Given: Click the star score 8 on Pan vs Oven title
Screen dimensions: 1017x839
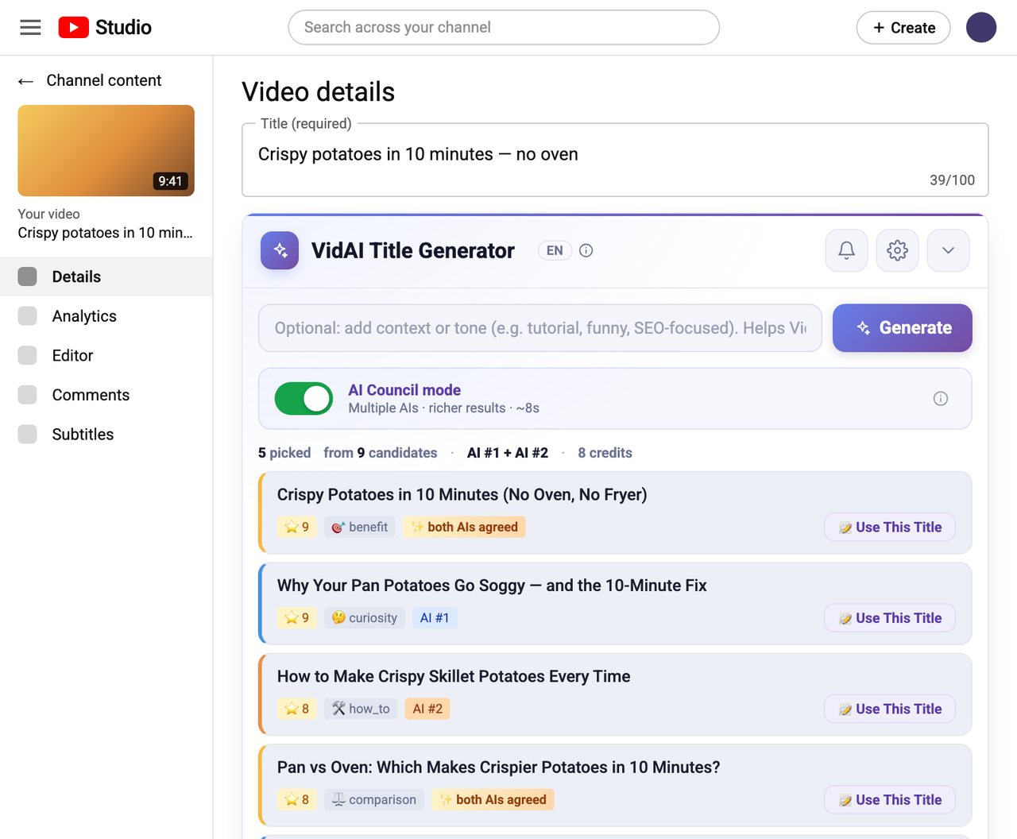Looking at the screenshot, I should pyautogui.click(x=297, y=800).
